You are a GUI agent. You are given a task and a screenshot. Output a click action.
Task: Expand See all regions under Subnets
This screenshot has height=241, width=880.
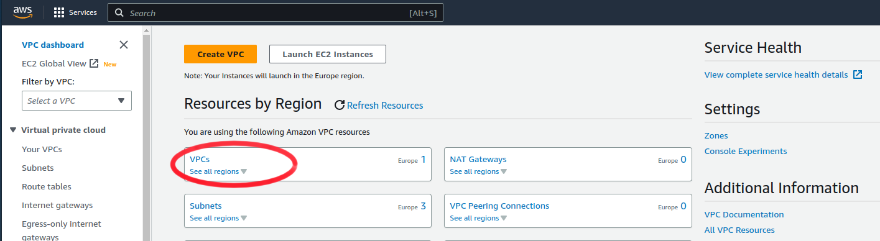tap(218, 218)
